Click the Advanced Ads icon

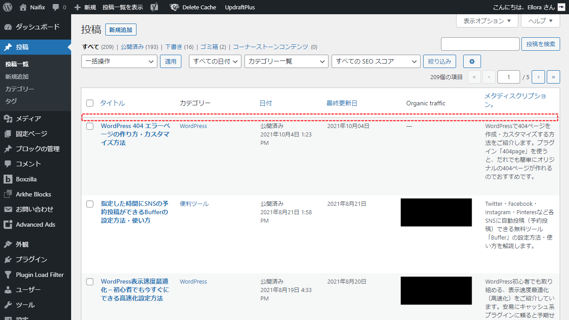[x=8, y=224]
